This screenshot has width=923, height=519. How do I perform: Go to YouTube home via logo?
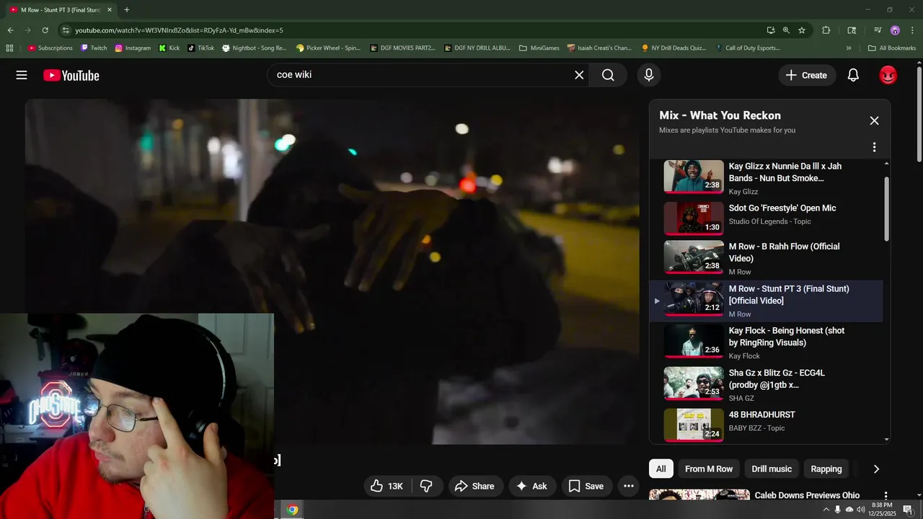coord(71,75)
